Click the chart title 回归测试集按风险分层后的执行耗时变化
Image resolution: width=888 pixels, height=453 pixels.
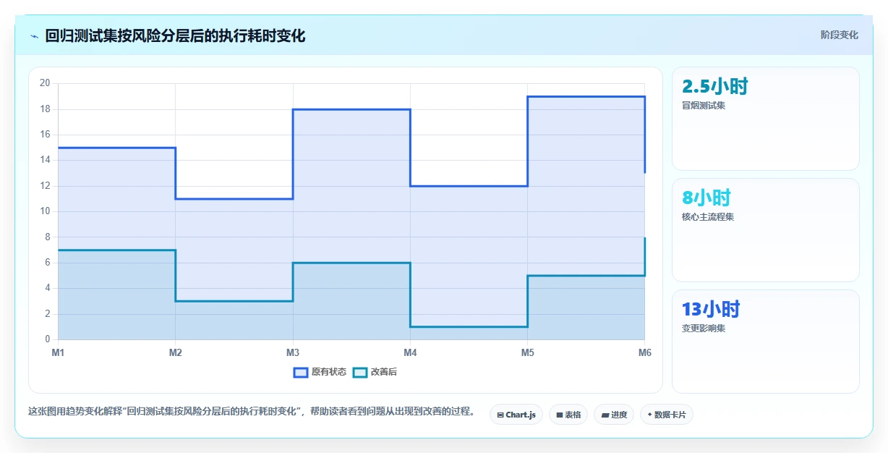(175, 35)
